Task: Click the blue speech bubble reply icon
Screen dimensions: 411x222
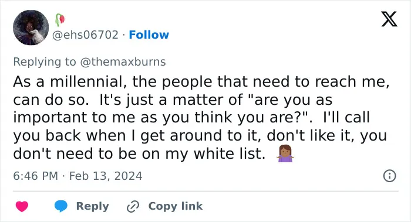Action: [61, 206]
